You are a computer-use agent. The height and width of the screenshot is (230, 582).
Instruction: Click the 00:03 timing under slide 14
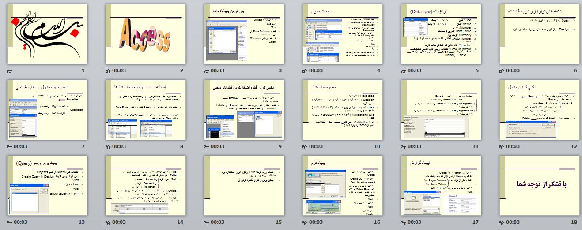click(119, 222)
